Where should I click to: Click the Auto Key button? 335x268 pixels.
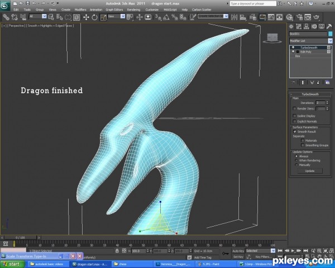[x=238, y=251]
